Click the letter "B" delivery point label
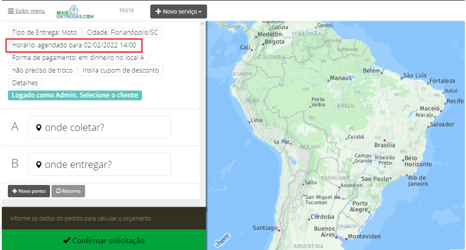 click(15, 163)
